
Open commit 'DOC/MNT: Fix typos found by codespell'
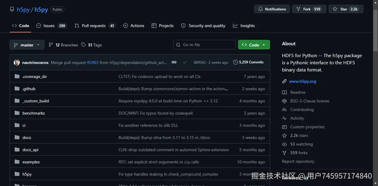(156, 113)
